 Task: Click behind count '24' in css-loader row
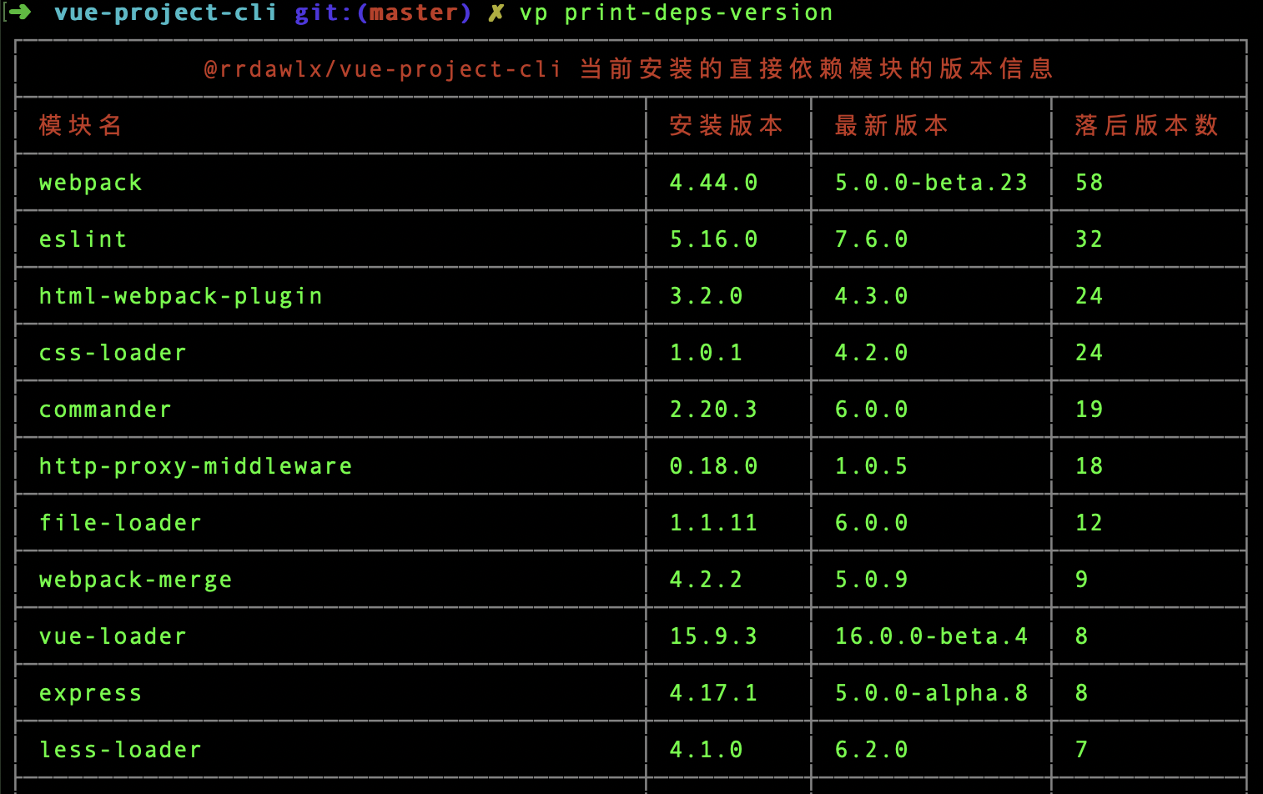click(1089, 353)
